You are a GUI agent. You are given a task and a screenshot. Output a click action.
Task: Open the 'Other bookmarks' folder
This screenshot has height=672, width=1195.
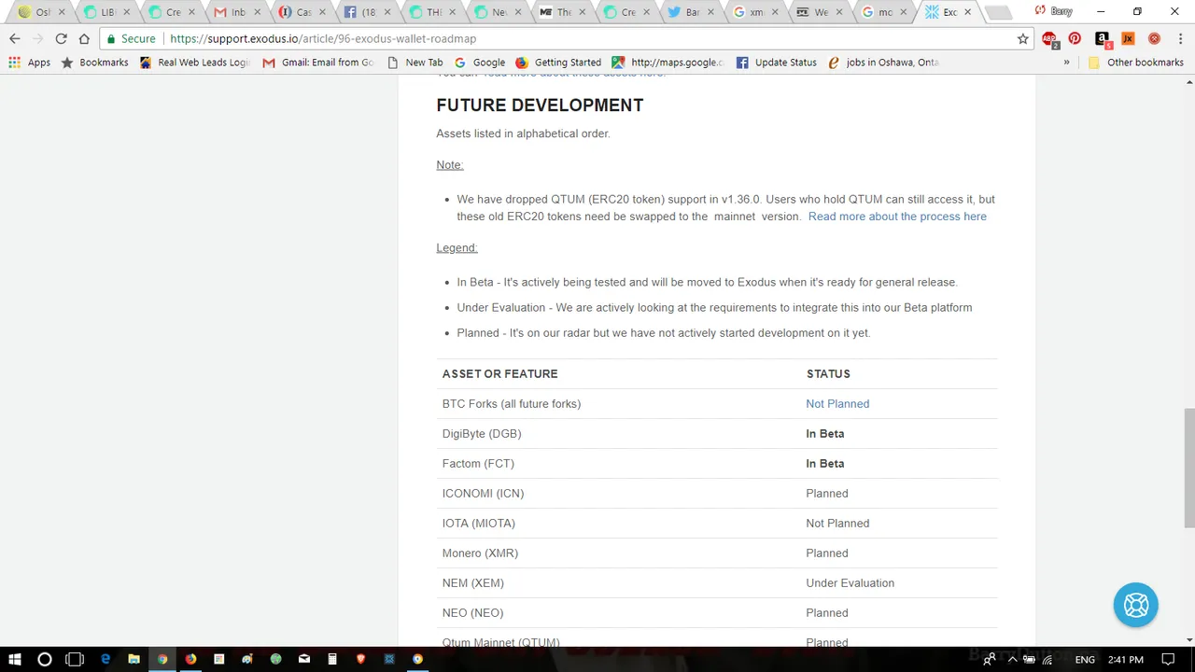(x=1136, y=63)
